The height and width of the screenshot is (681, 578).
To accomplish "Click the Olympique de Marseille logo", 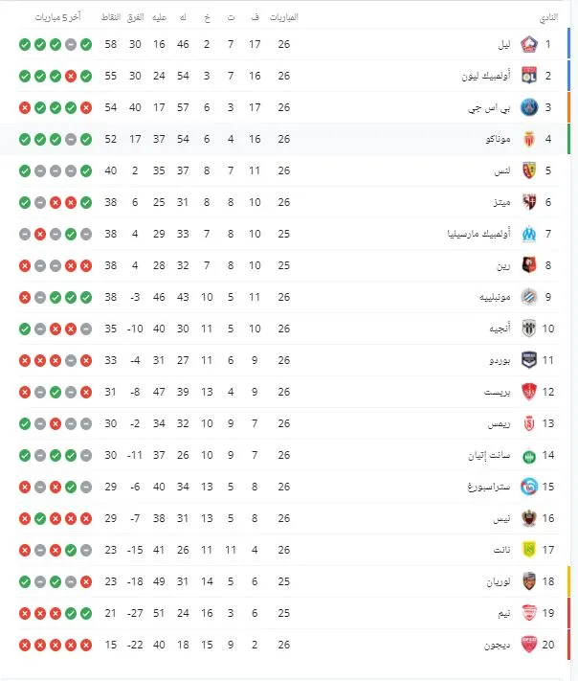I will tap(529, 234).
